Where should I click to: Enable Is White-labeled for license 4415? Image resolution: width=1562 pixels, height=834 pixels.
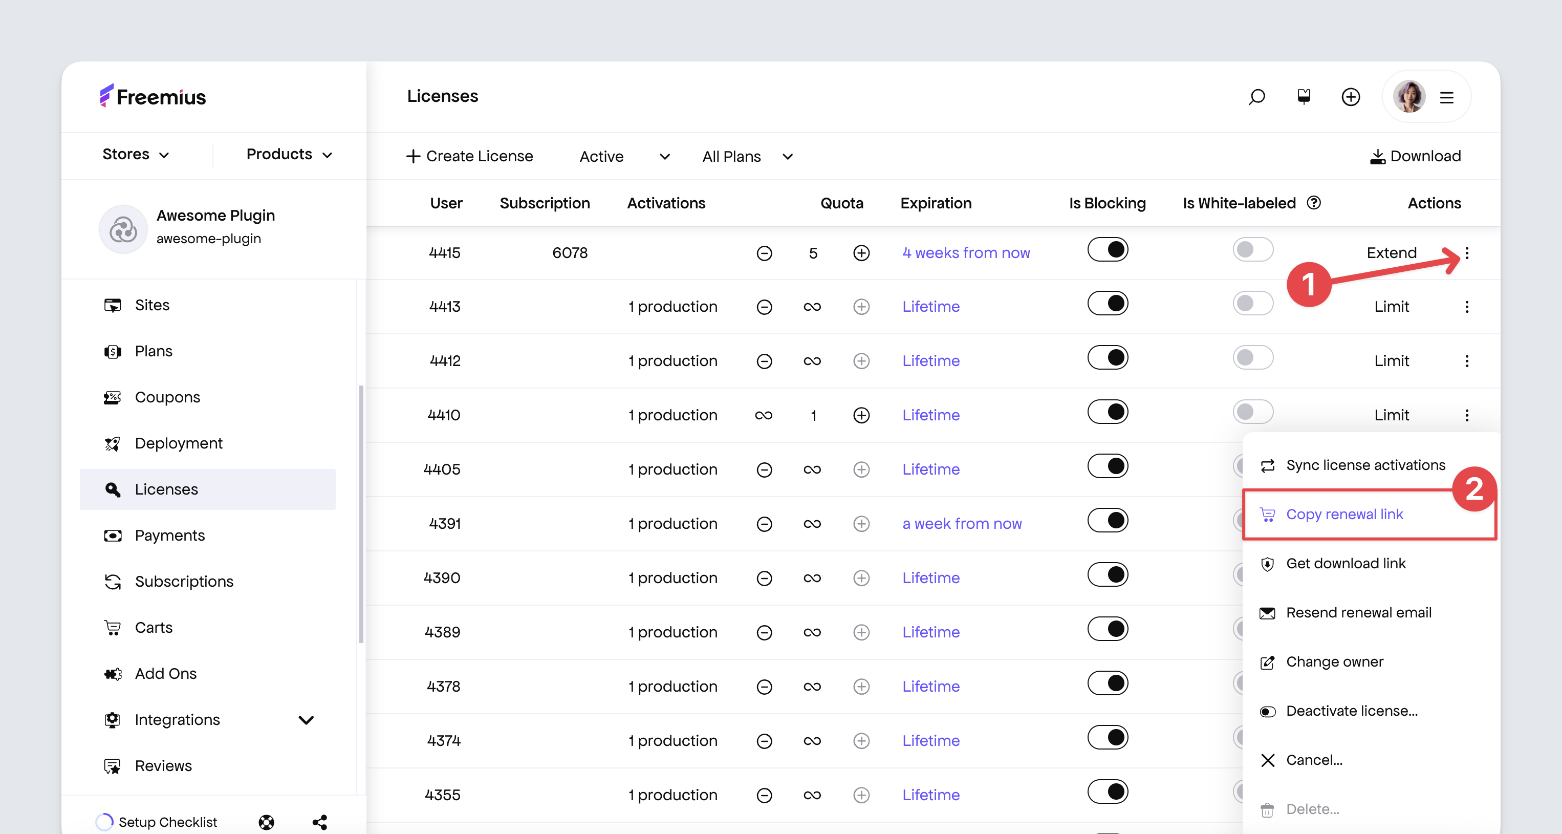pyautogui.click(x=1253, y=249)
